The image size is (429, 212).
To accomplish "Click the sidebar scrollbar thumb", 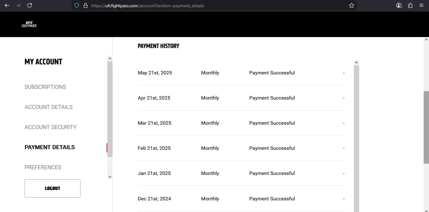I will click(x=110, y=109).
